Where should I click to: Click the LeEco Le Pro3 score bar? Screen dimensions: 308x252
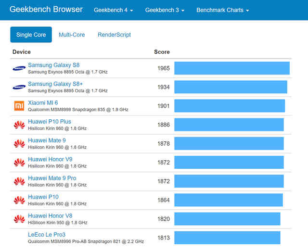tap(227, 238)
